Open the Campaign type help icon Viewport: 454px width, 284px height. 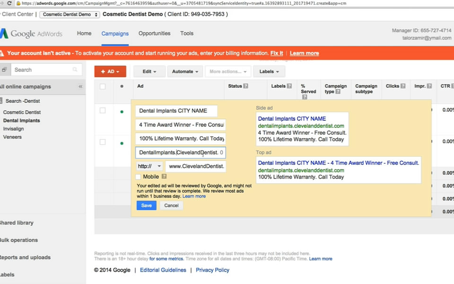click(x=338, y=91)
